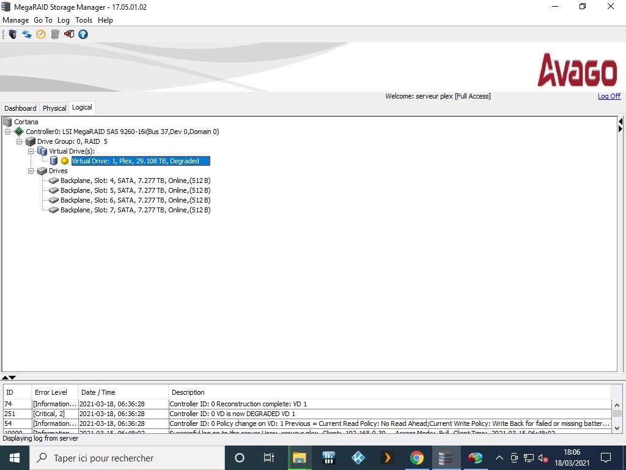
Task: Show hidden system tray icons
Action: [499, 458]
